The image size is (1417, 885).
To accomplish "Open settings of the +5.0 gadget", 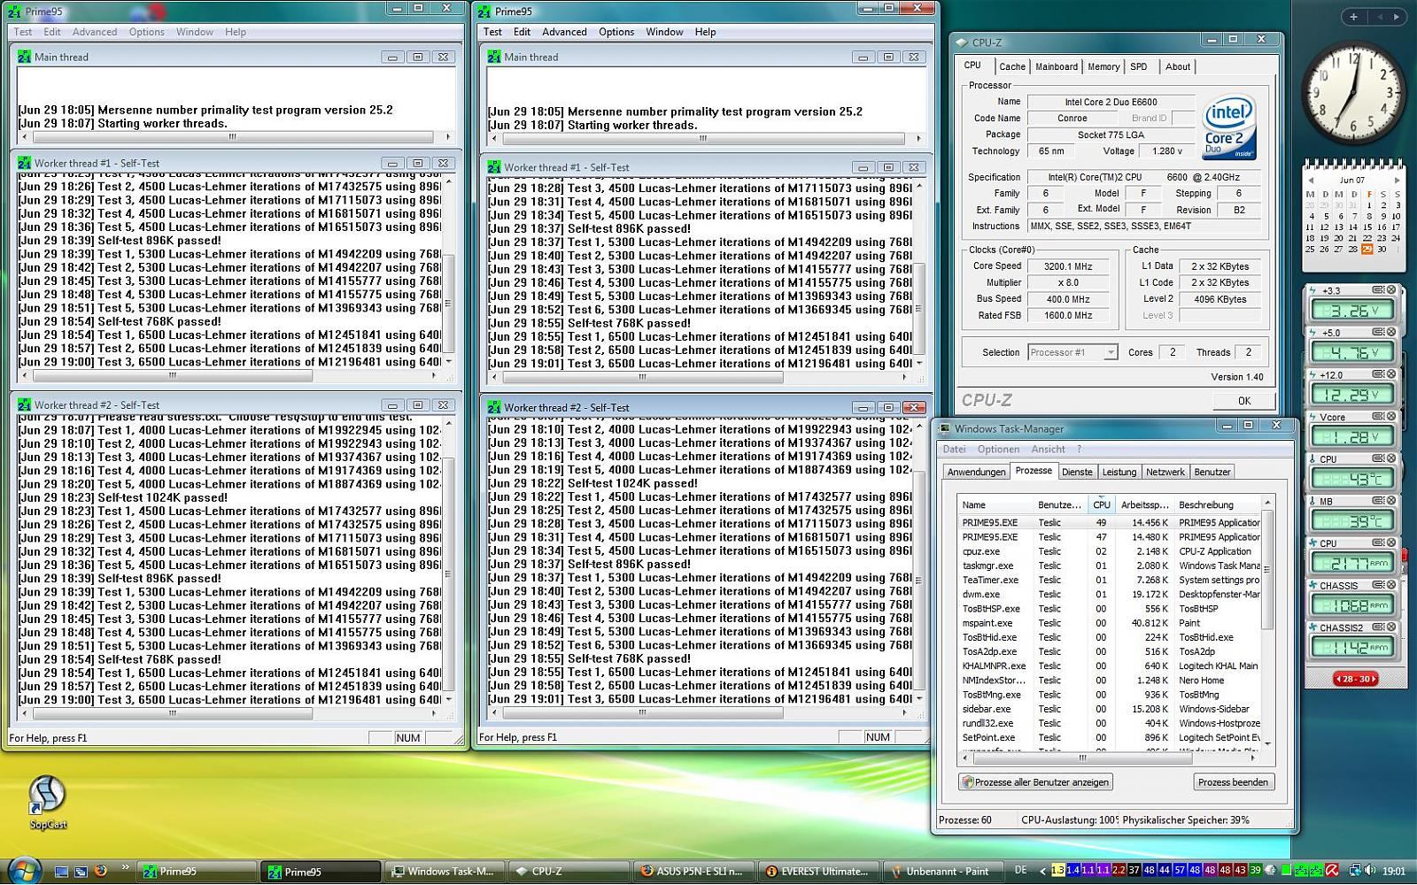I will click(x=1379, y=333).
